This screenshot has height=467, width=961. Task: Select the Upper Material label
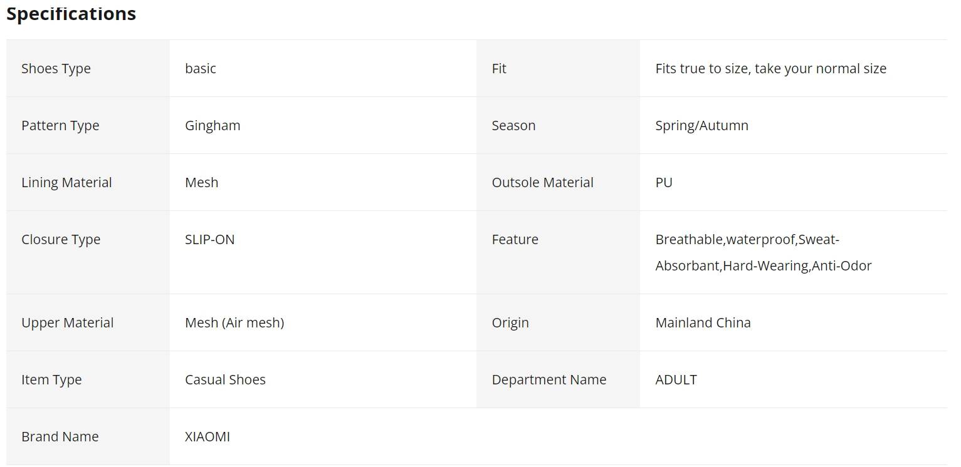[68, 322]
